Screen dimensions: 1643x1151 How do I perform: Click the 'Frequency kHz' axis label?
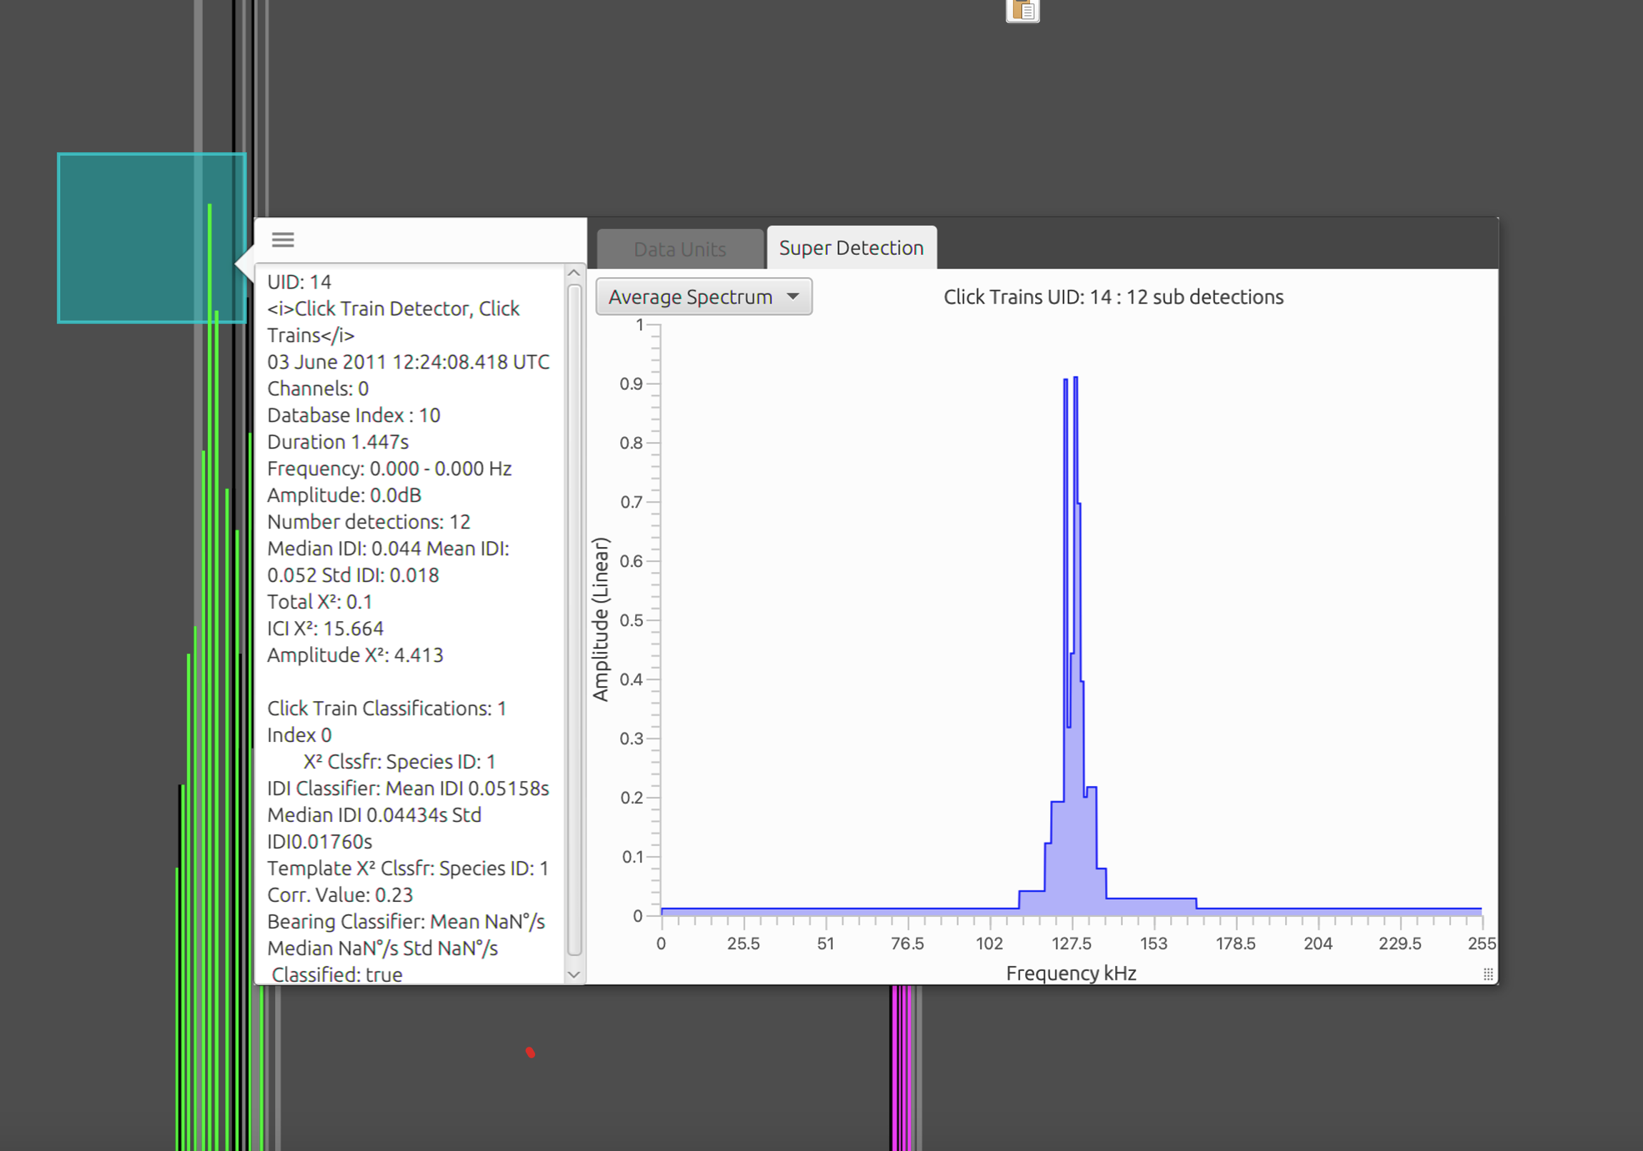click(x=1072, y=973)
